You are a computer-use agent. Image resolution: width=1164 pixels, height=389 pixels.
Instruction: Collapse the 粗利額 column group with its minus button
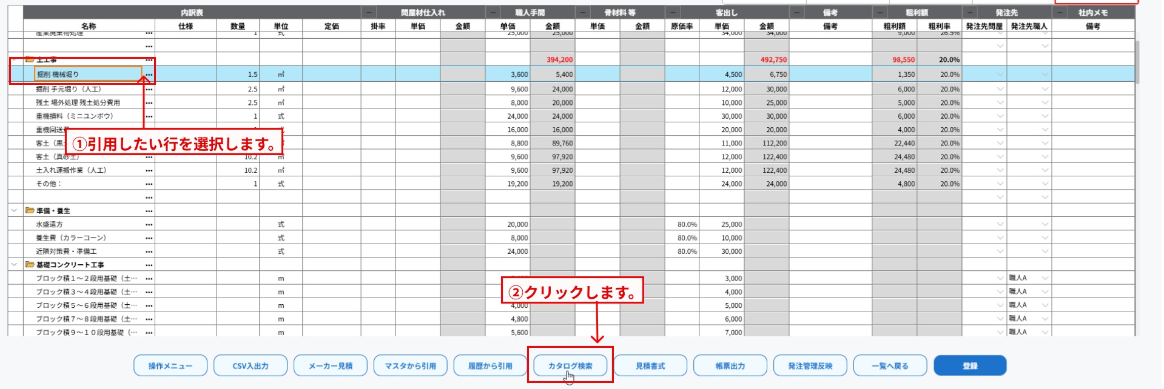[880, 12]
